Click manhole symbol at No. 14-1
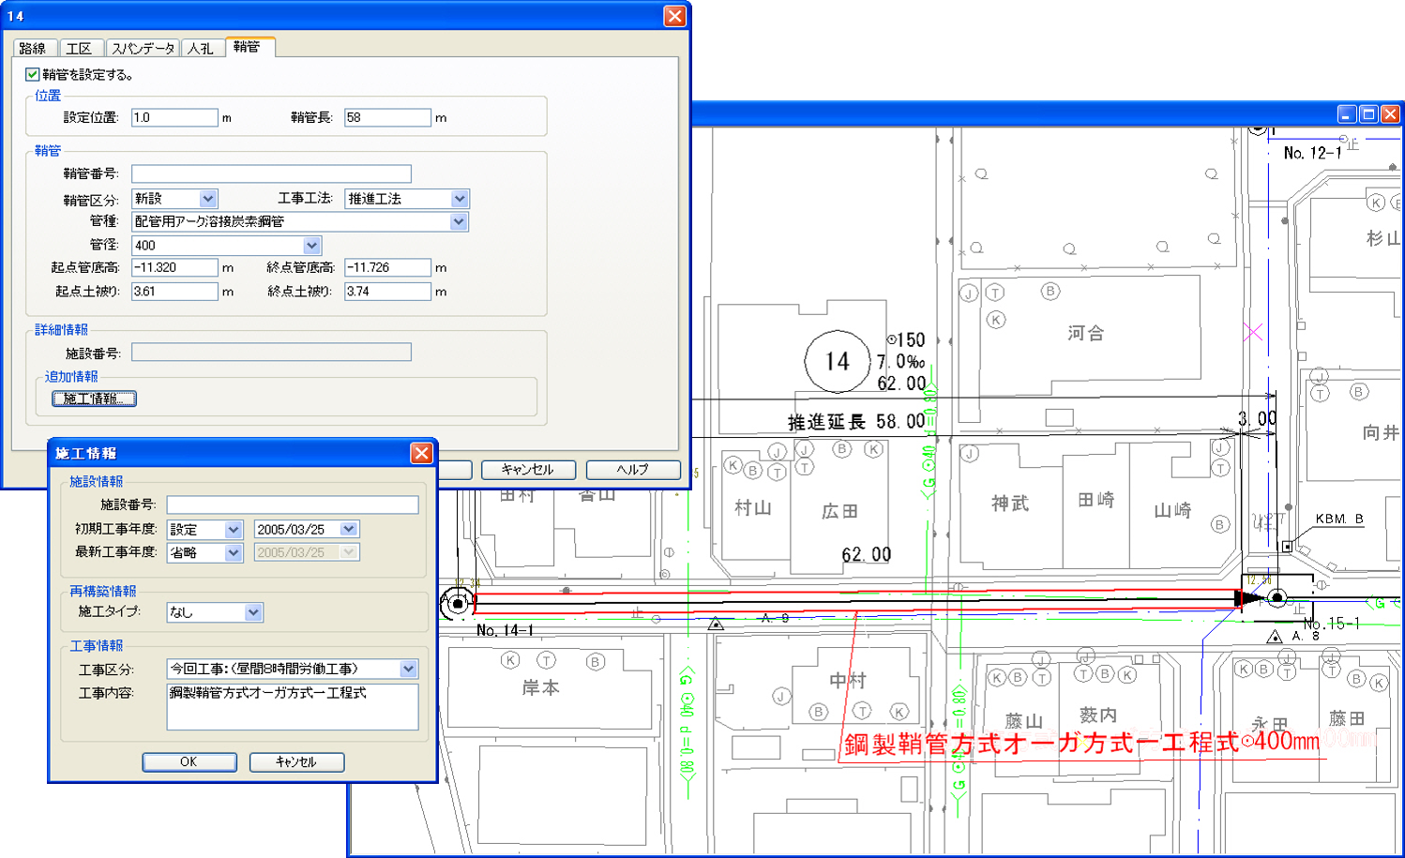Screen dimensions: 1405x858 click(458, 604)
